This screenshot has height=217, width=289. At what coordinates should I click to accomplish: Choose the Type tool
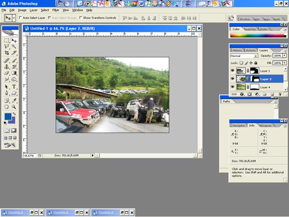tap(14, 87)
